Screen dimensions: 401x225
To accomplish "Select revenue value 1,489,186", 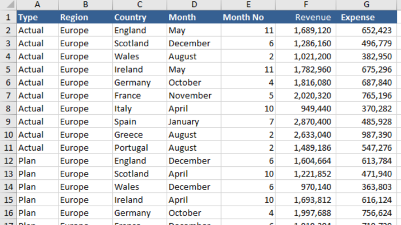I will coord(305,147).
